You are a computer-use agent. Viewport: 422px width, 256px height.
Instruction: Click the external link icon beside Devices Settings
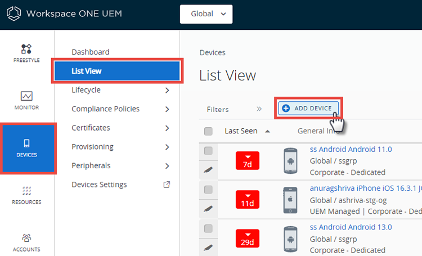[x=167, y=185]
